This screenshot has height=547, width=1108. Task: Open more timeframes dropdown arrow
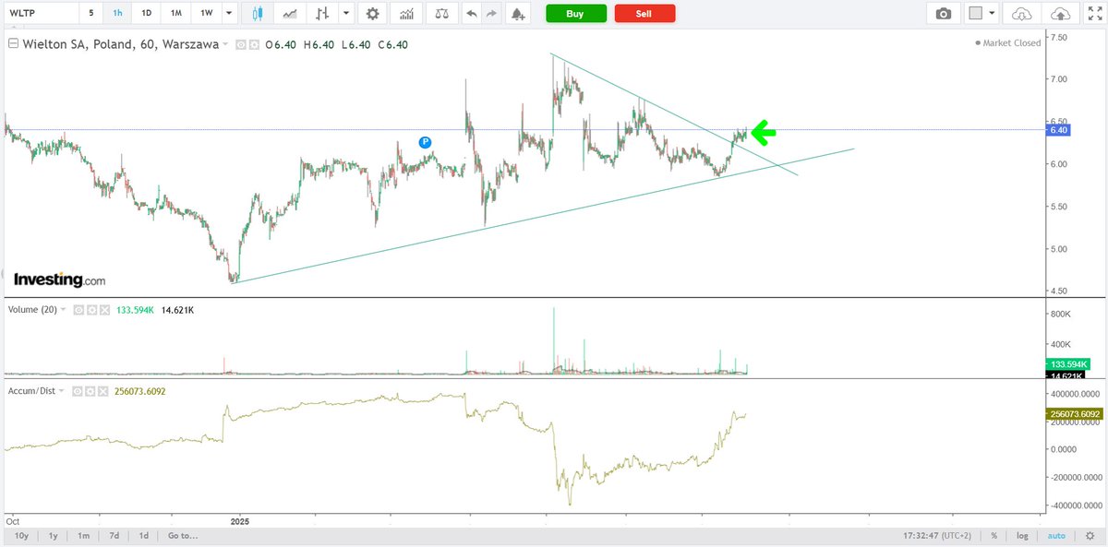click(x=228, y=14)
